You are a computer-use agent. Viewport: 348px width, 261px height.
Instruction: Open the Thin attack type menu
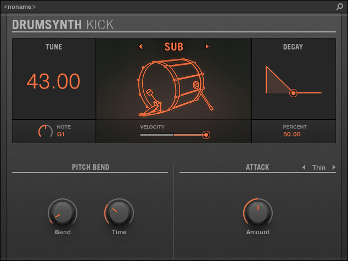coord(319,167)
